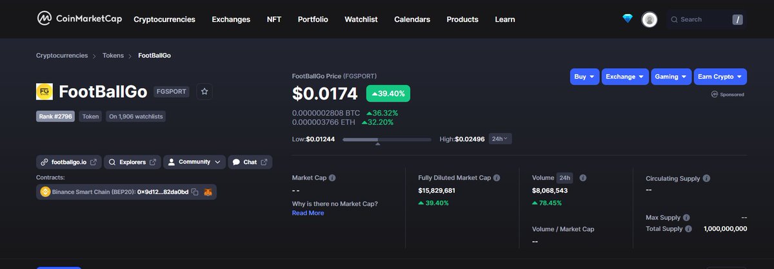Screen dimensions: 774x269
Task: Click the FootBallGo FG logo
Action: point(45,91)
